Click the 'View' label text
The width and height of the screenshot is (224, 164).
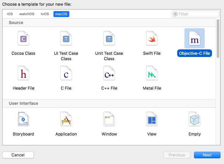click(x=152, y=134)
